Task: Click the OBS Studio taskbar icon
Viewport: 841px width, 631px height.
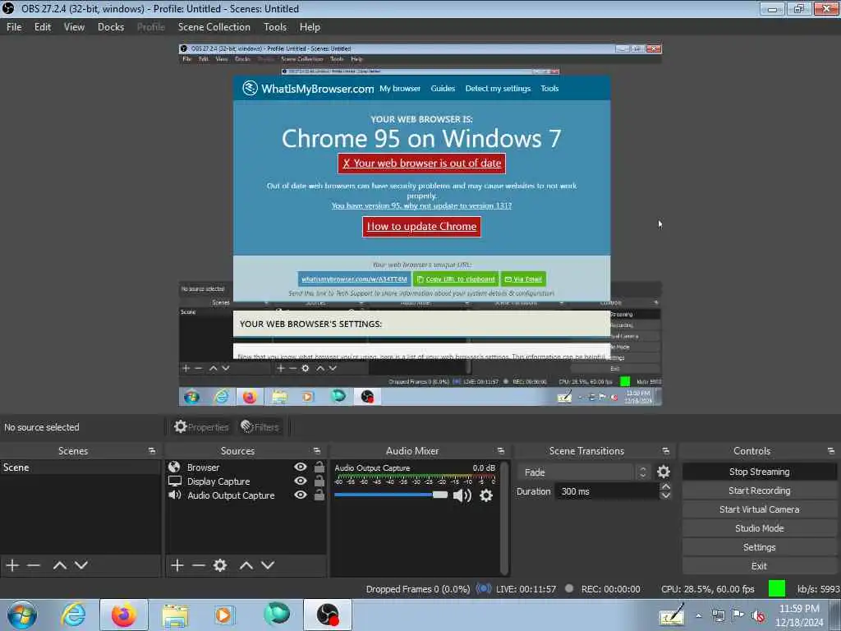Action: [x=328, y=615]
